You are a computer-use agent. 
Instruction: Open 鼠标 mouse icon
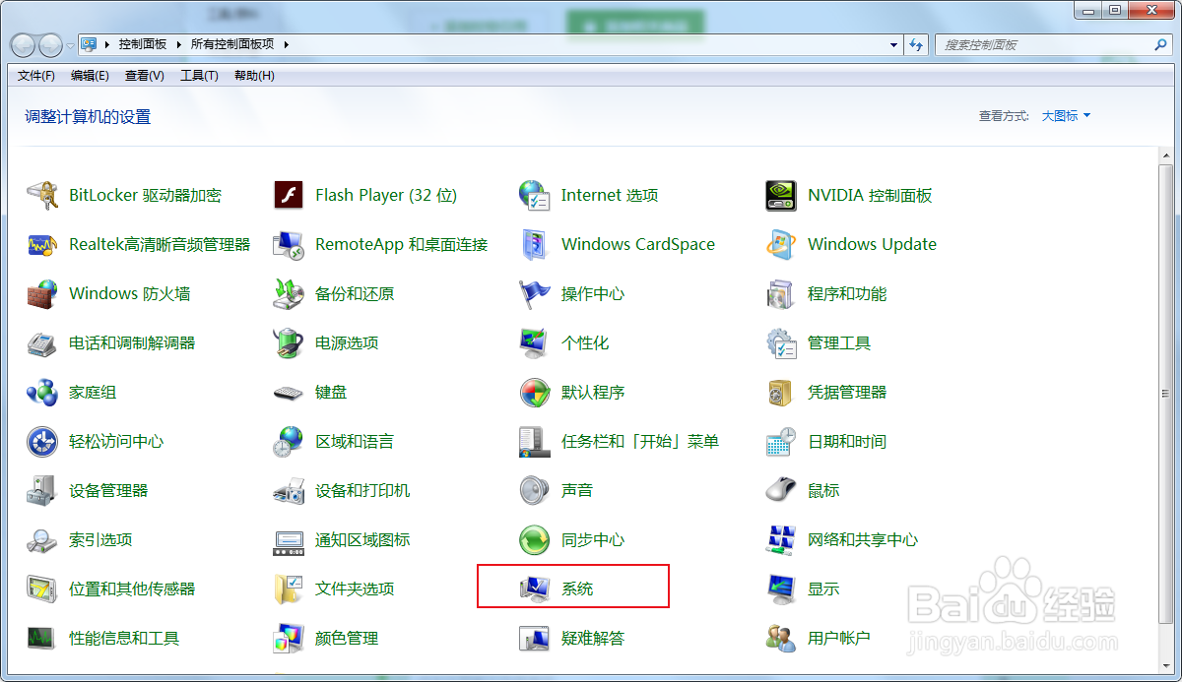pyautogui.click(x=781, y=490)
